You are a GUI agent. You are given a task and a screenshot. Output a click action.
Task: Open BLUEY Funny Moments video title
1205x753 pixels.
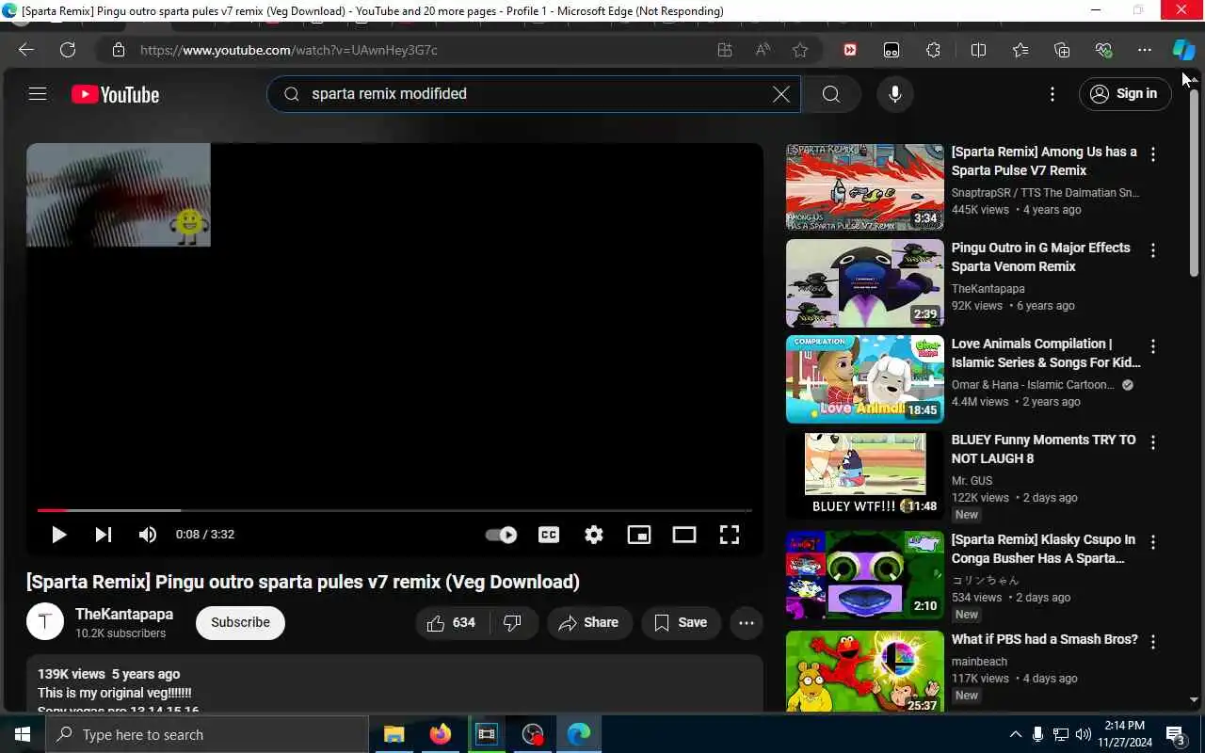(1044, 449)
